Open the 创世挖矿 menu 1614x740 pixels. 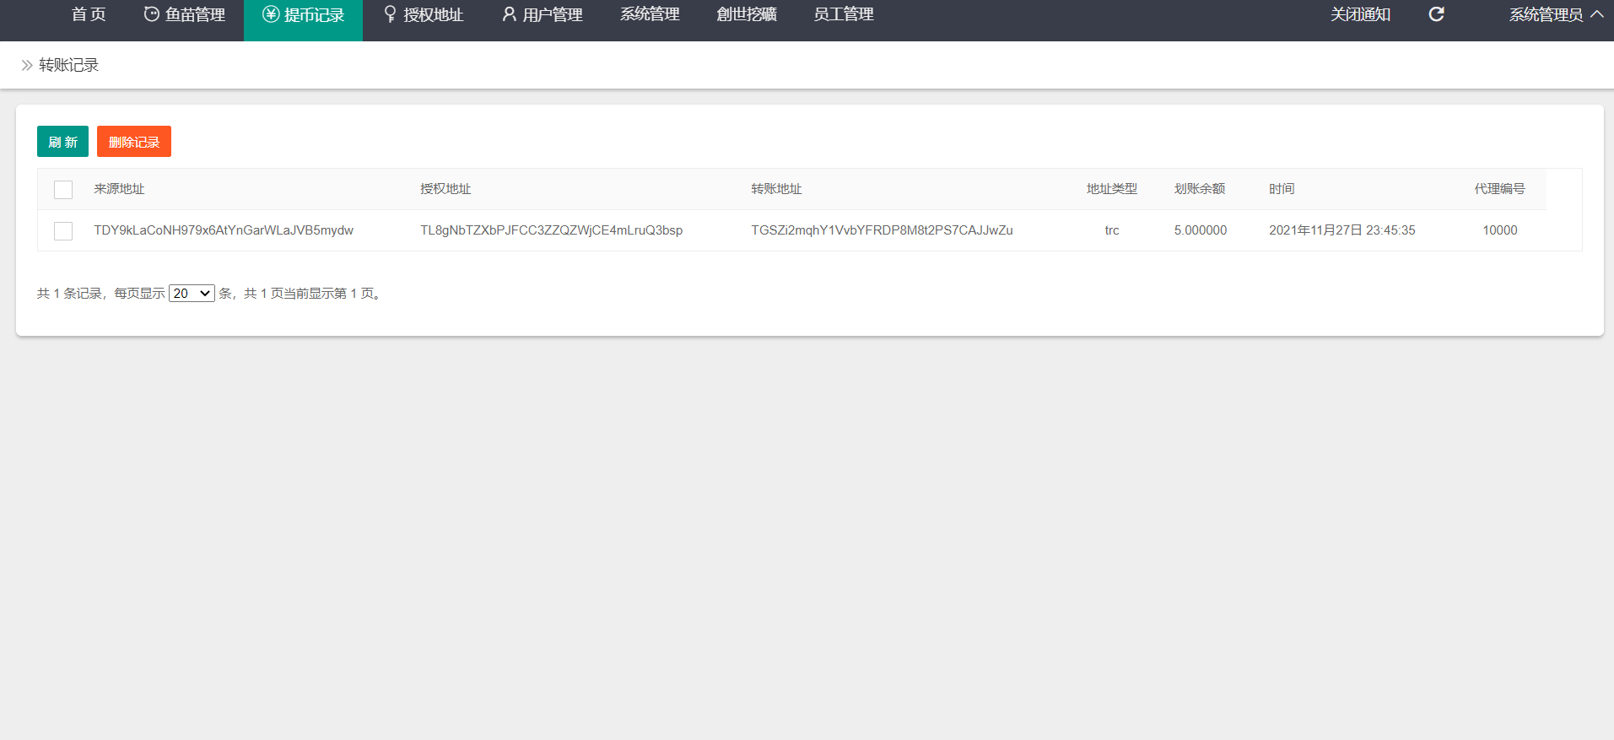(747, 14)
